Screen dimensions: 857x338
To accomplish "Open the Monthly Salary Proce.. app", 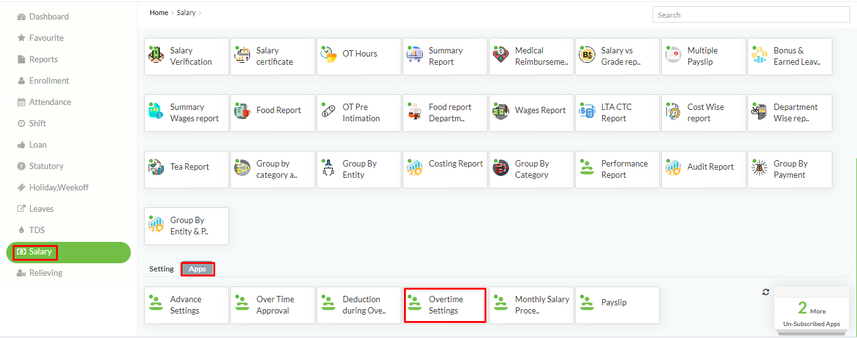I will pos(531,305).
